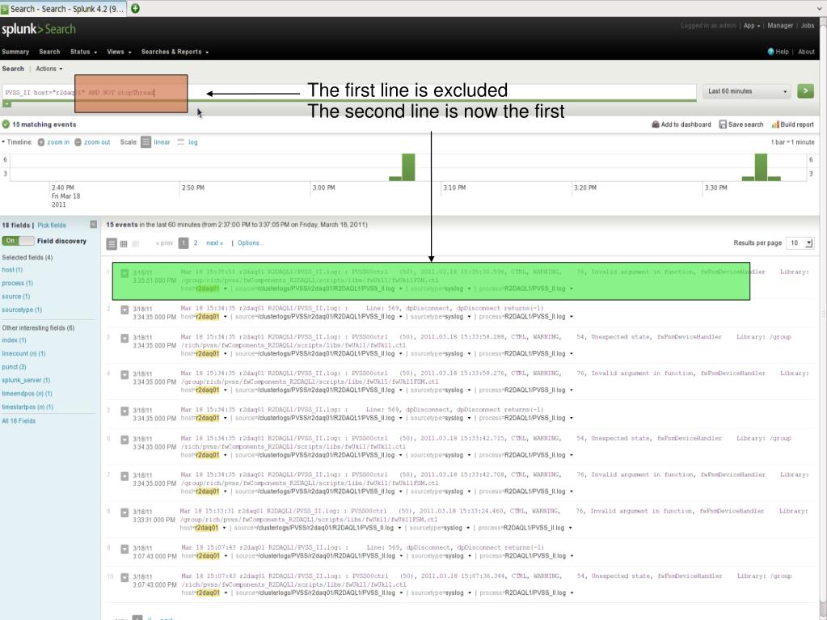
Task: Open the Status dropdown menu
Action: pyautogui.click(x=83, y=52)
